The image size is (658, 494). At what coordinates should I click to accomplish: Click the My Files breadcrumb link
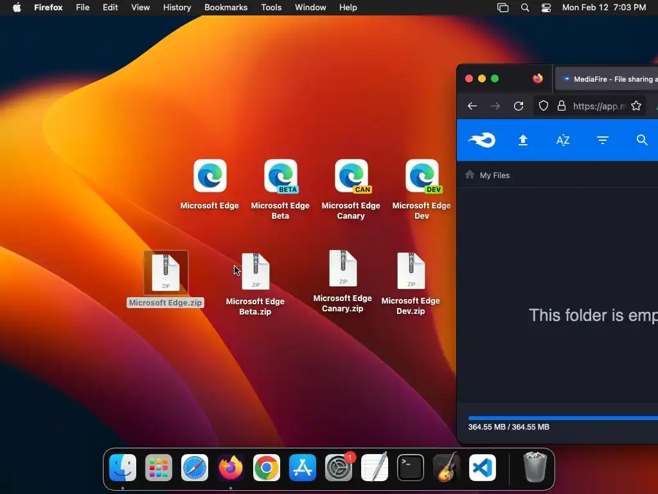495,175
